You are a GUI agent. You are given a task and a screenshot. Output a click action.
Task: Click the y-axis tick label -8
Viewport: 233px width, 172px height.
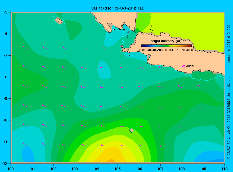click(x=5, y=77)
